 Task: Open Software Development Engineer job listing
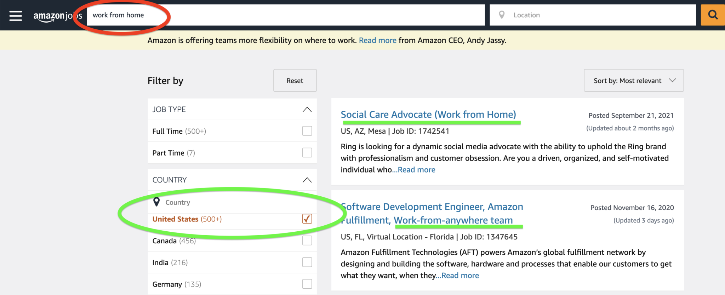pyautogui.click(x=432, y=213)
